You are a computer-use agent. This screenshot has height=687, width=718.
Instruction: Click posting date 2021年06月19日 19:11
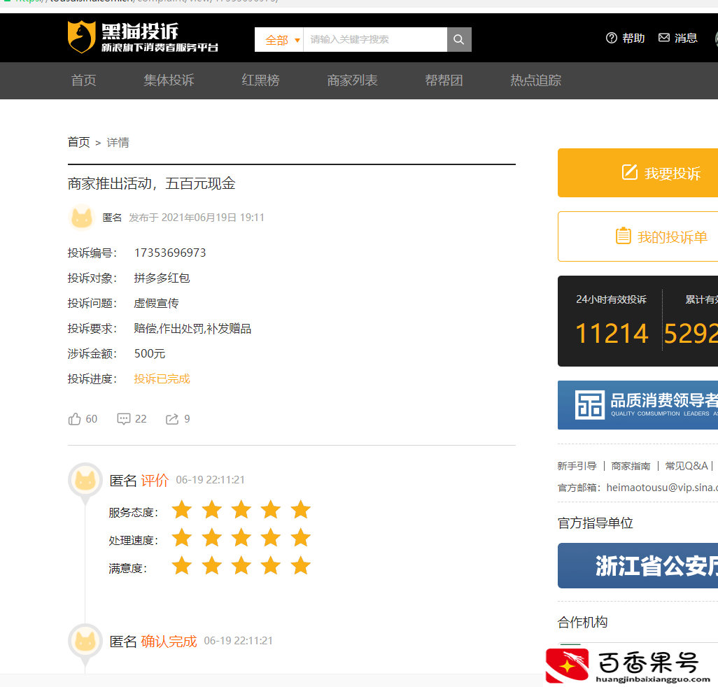point(213,218)
